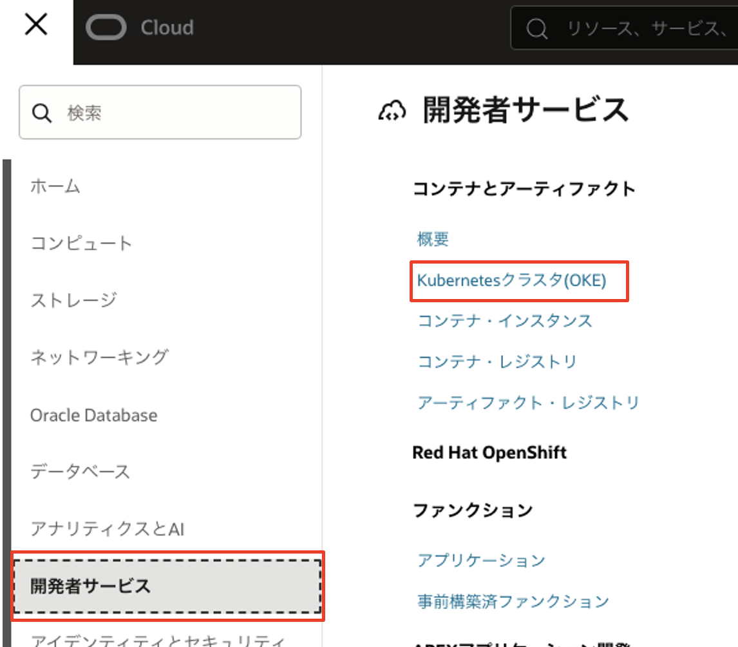
Task: Select ネットワーキング from the sidebar
Action: [x=98, y=356]
